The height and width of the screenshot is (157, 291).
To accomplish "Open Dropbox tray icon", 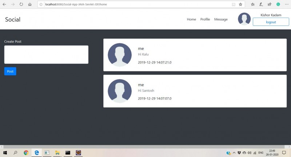I will point(239,153).
